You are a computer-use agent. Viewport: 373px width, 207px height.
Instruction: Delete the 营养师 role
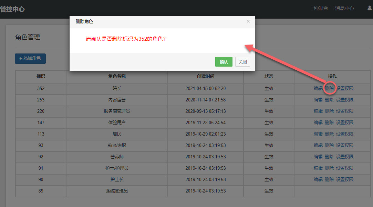(x=329, y=157)
